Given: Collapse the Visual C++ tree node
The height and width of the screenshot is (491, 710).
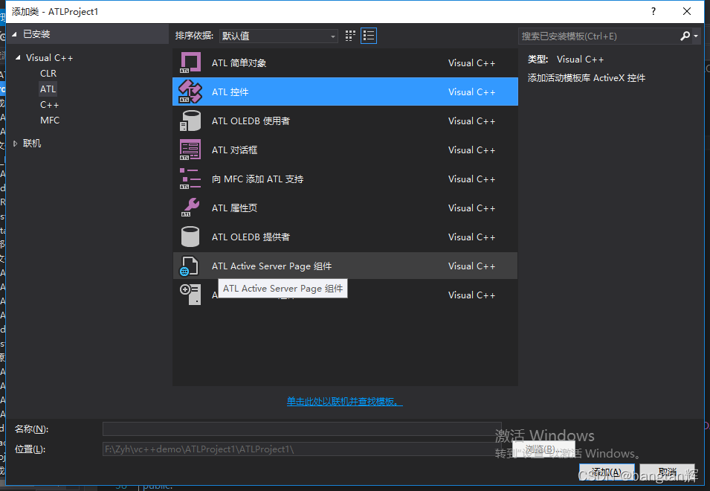Looking at the screenshot, I should [x=18, y=57].
